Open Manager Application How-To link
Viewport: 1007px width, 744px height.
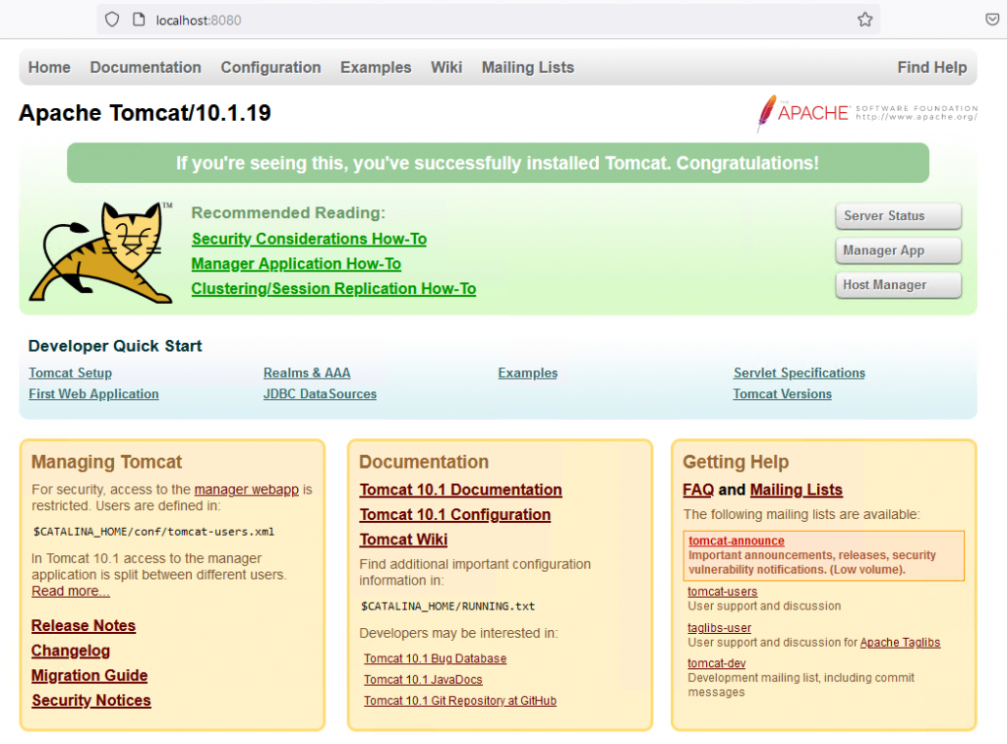[x=296, y=263]
